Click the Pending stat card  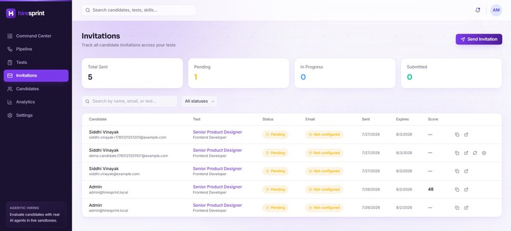(x=238, y=73)
